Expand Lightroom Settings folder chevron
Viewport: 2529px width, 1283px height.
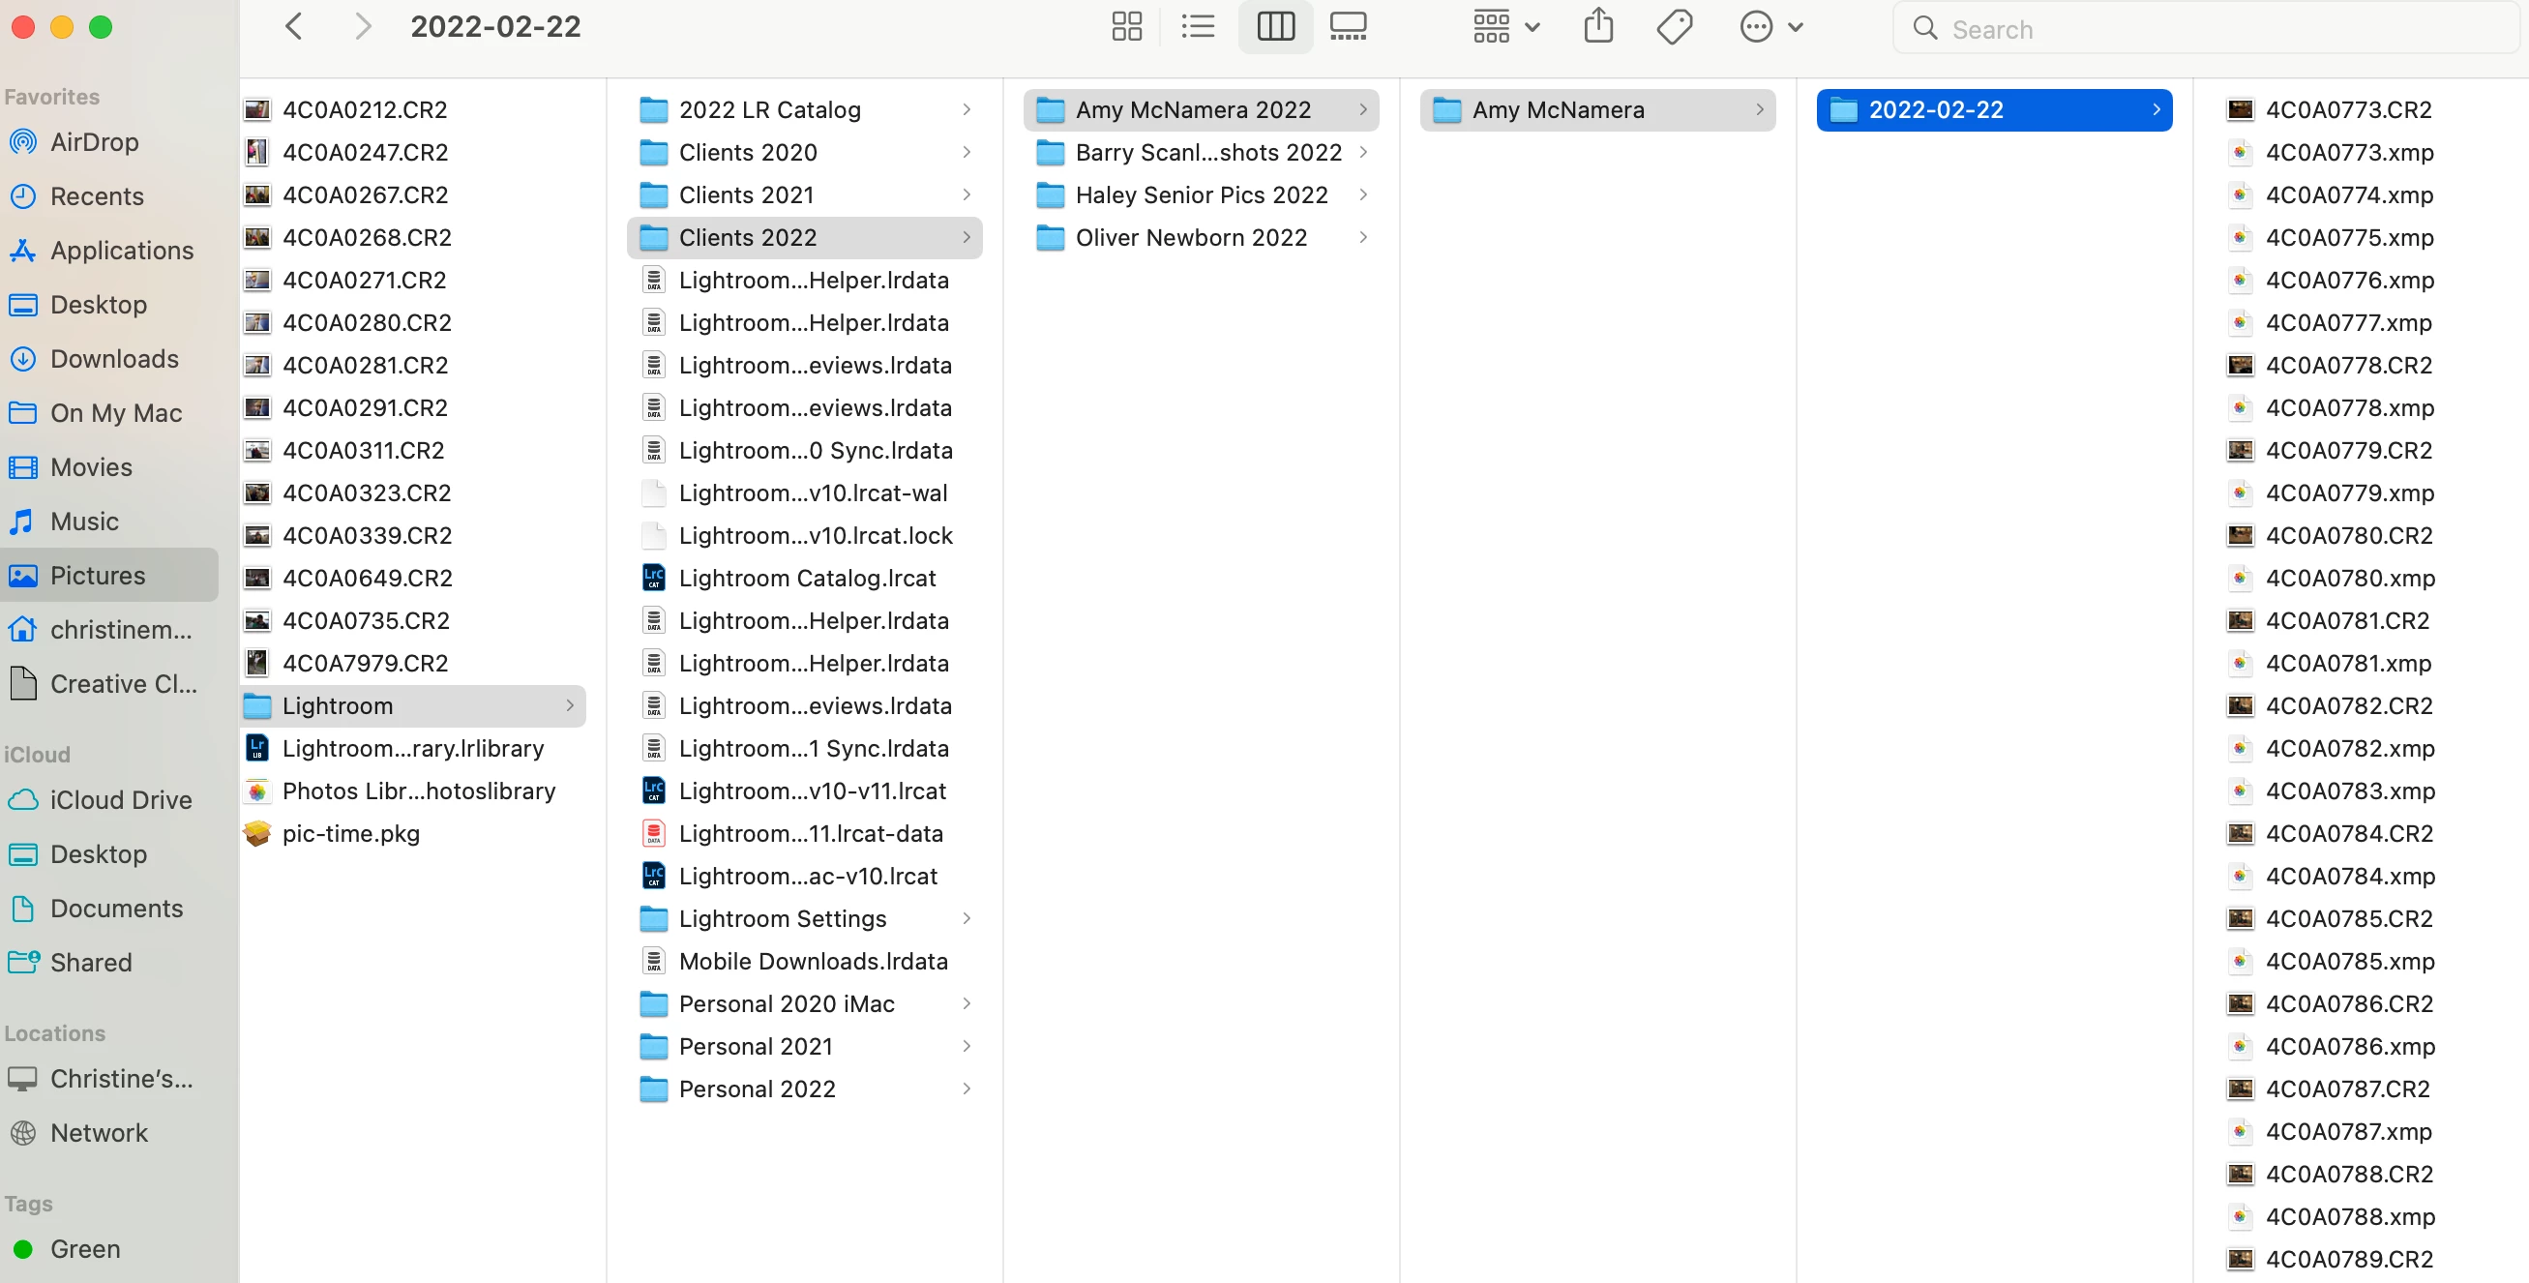967,918
